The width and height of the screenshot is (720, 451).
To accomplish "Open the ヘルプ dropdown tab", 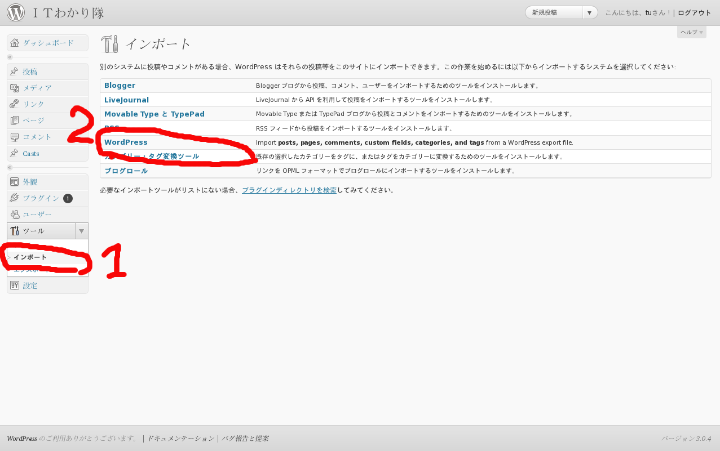I will pos(691,32).
